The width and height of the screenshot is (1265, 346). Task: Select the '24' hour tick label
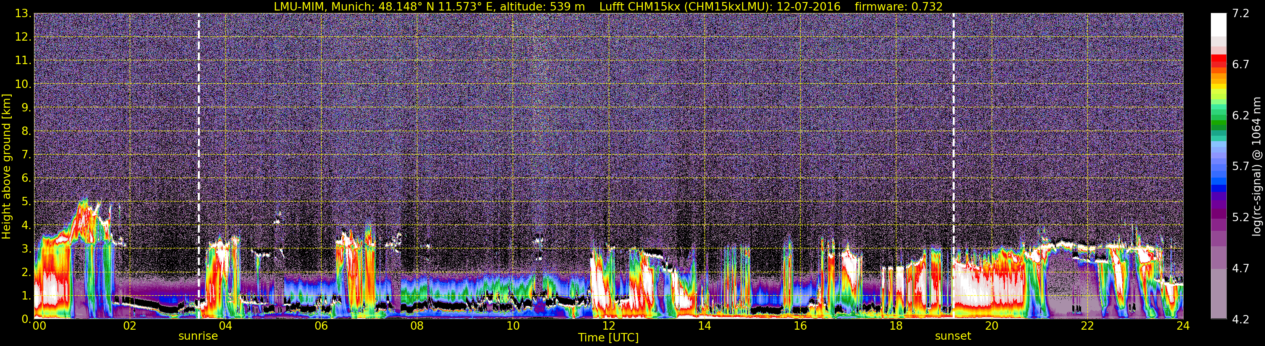pos(1183,326)
